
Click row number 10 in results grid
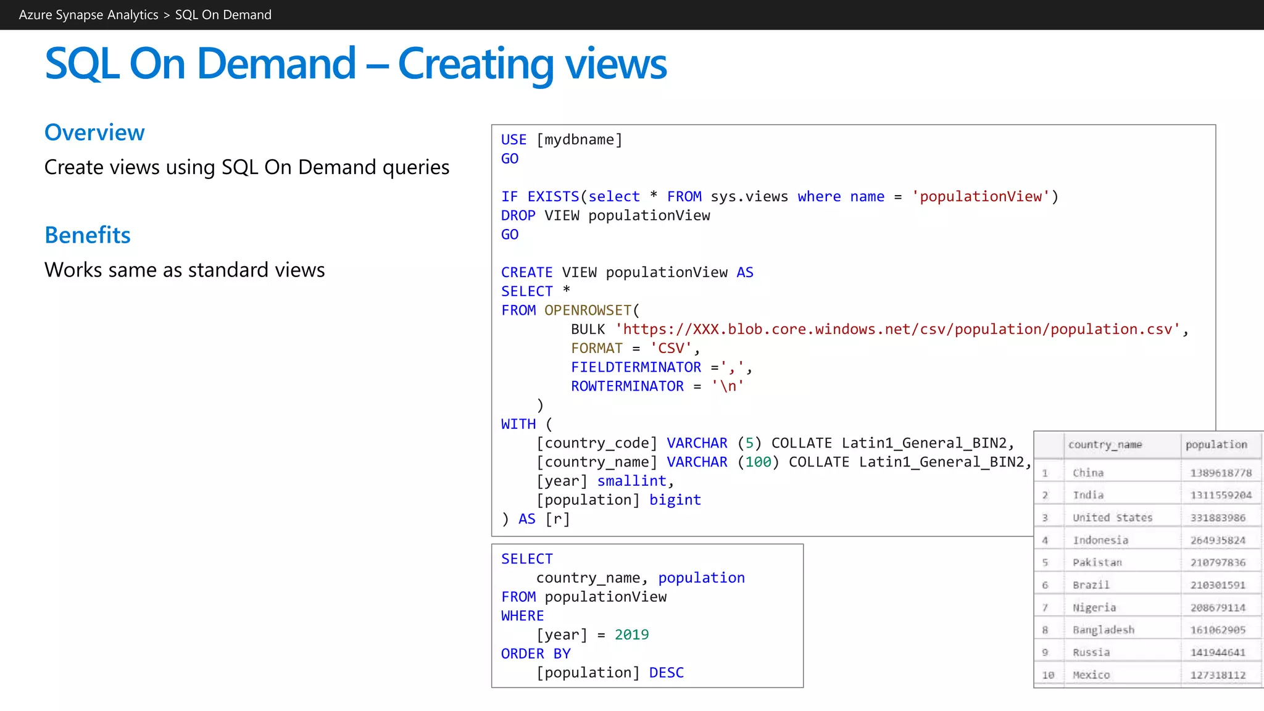point(1048,675)
